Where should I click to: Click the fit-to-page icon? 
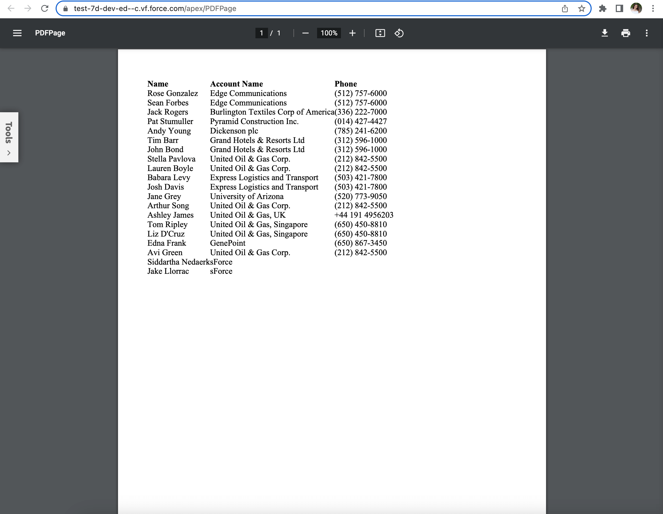click(380, 33)
